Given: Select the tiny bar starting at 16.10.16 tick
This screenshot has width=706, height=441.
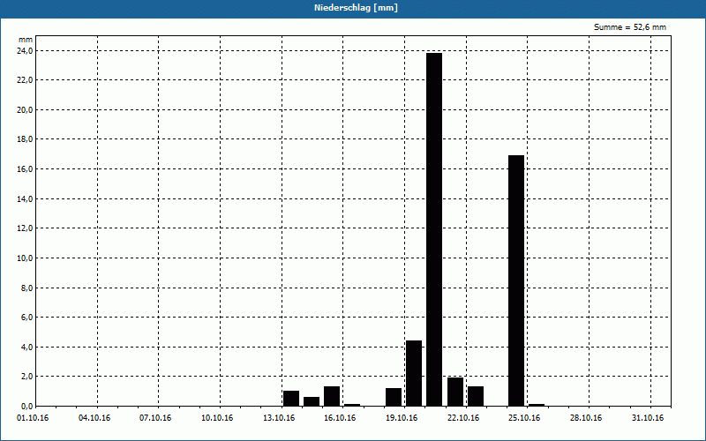Looking at the screenshot, I should pyautogui.click(x=352, y=405).
